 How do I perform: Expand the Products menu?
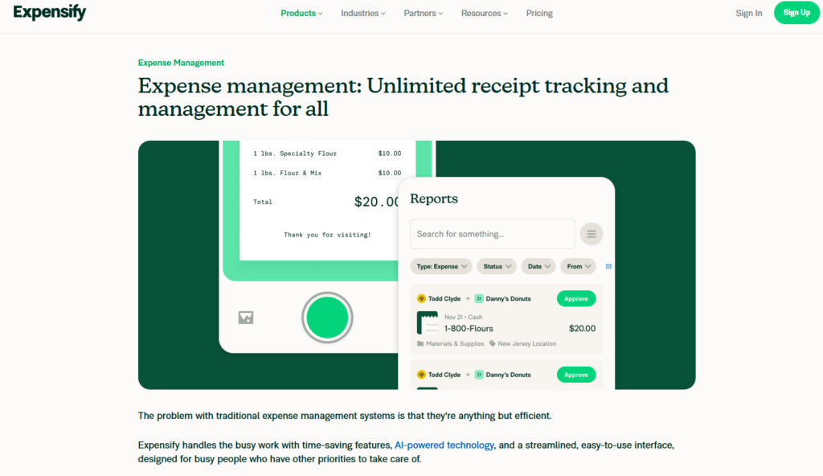pos(301,13)
